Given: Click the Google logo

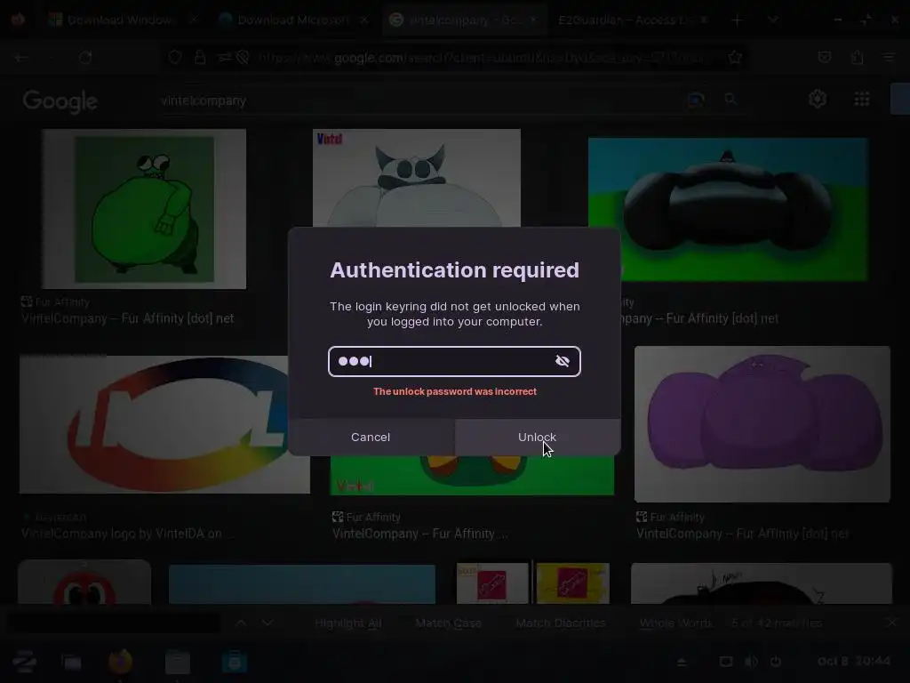Looking at the screenshot, I should [60, 101].
